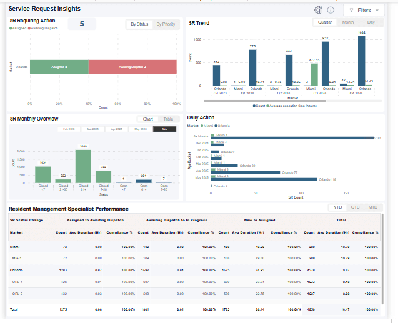
Task: Click the Awaiting Dispatch legend marker
Action: (x=30, y=28)
